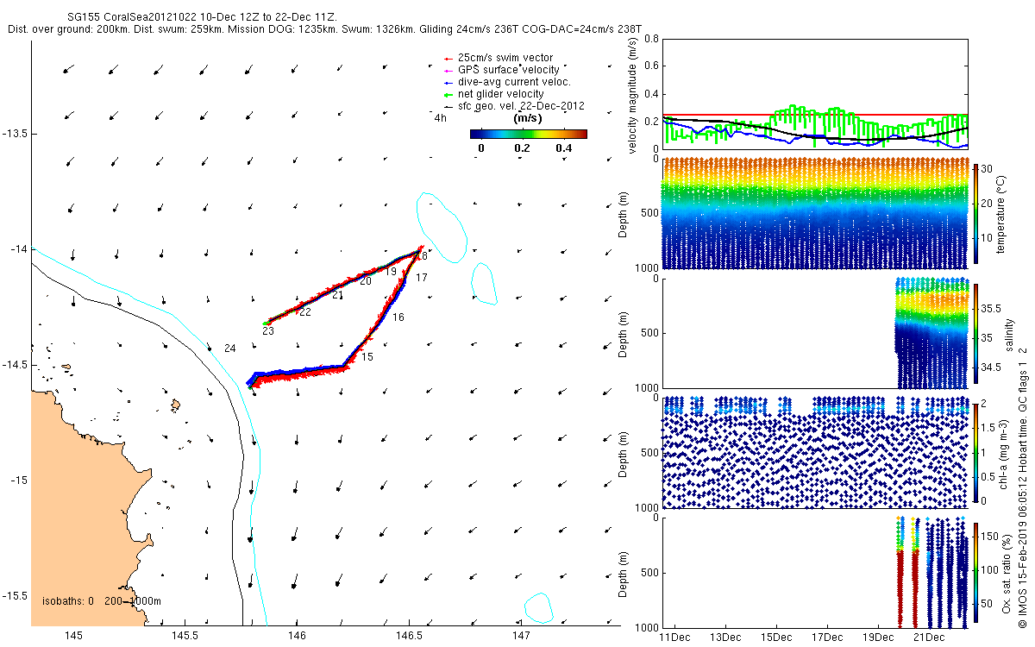Click the velocity magnitude time-series plot

click(x=814, y=94)
